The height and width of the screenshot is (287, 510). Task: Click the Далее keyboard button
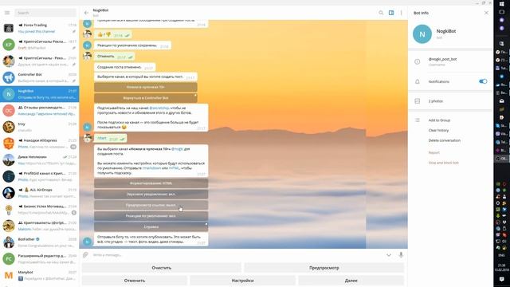point(351,280)
